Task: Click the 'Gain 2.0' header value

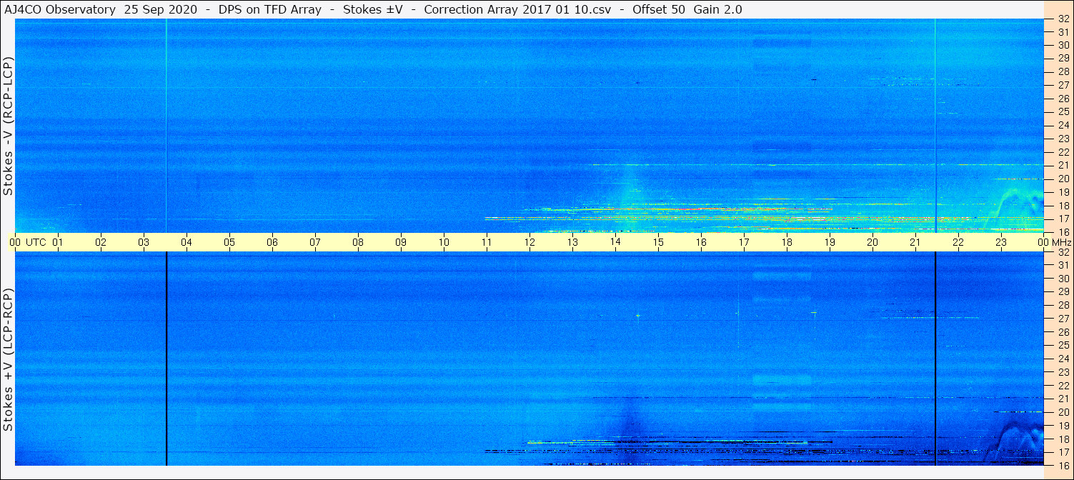Action: [717, 10]
